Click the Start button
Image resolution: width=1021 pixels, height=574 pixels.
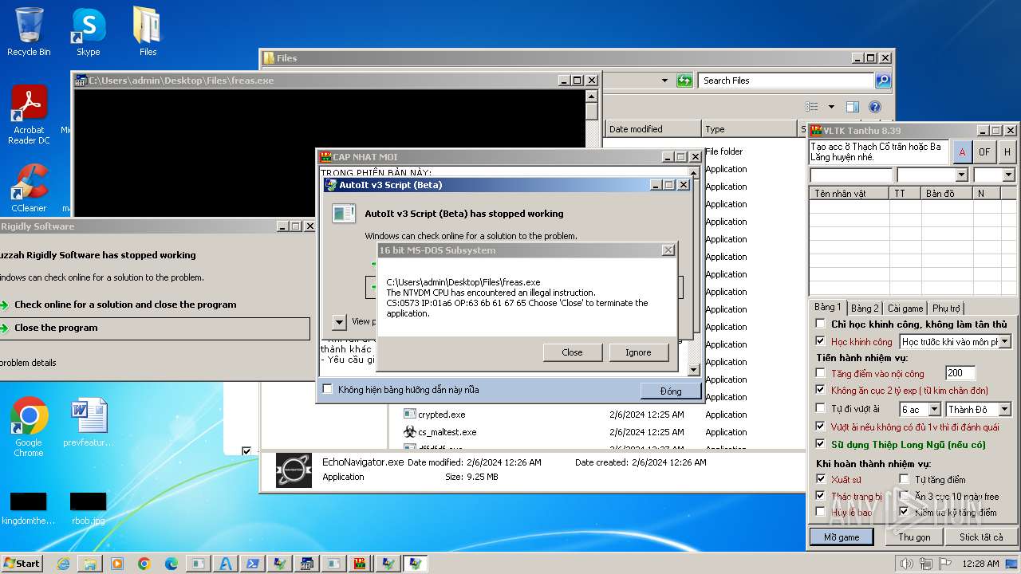point(22,563)
